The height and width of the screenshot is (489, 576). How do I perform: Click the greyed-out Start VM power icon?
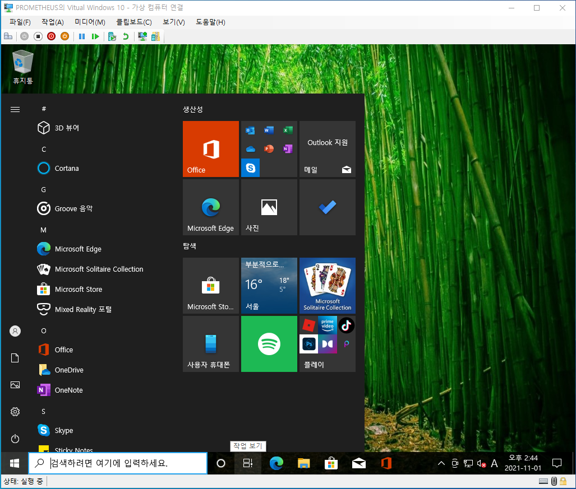click(x=24, y=36)
